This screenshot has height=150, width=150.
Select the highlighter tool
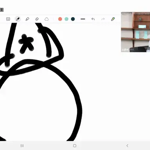click(27, 19)
